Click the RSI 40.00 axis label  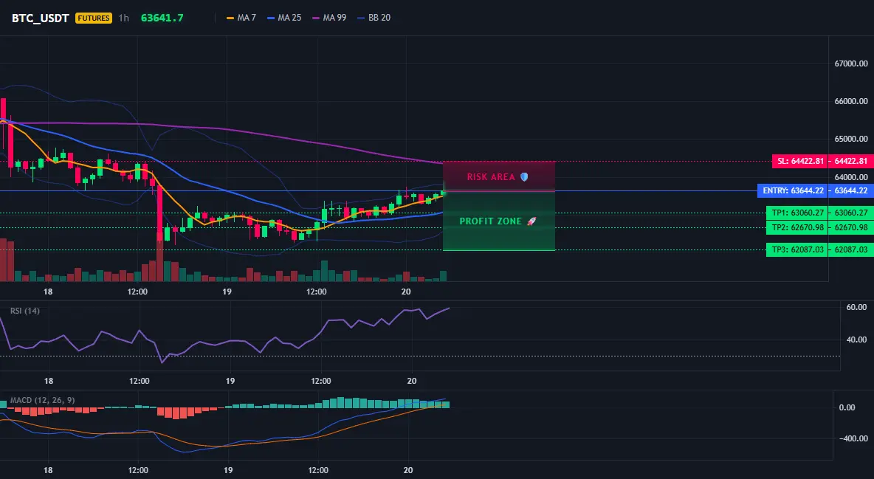[x=857, y=340]
